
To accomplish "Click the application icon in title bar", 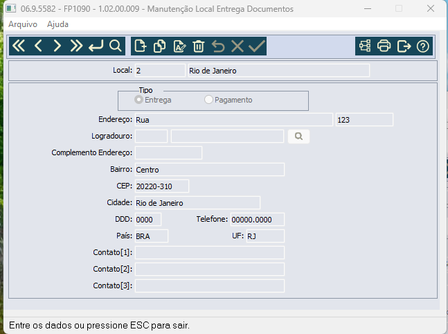I will [x=11, y=8].
